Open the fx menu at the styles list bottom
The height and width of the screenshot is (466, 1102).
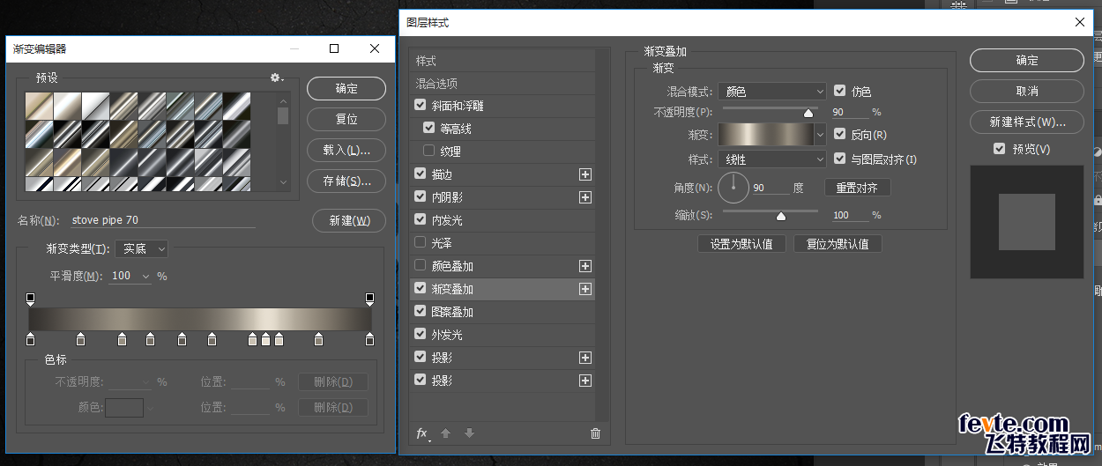pos(423,433)
